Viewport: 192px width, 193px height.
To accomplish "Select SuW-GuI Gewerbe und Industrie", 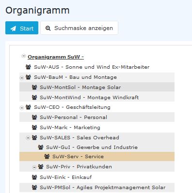I will click(92, 147).
